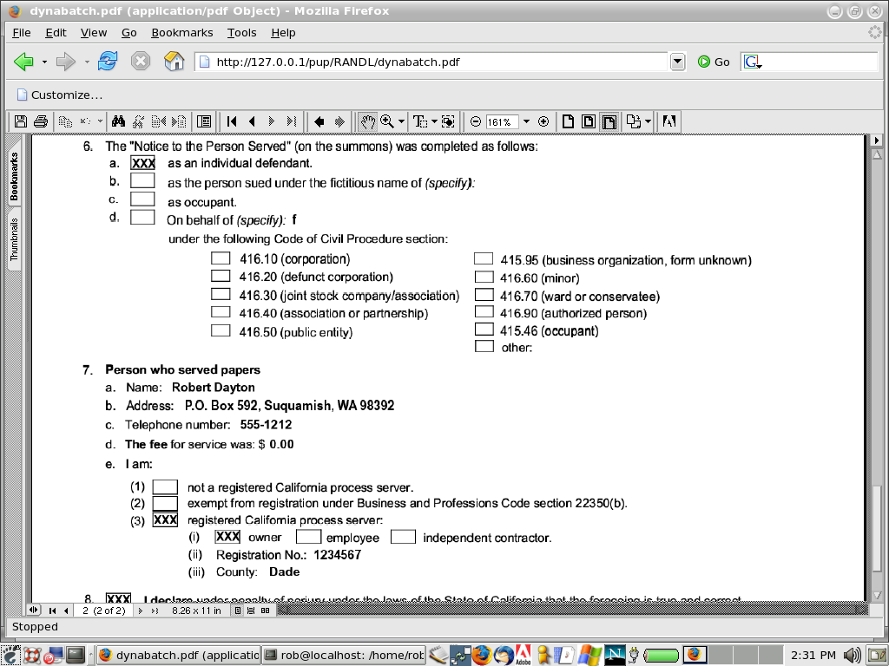Click the Firefox Reload button

108,62
